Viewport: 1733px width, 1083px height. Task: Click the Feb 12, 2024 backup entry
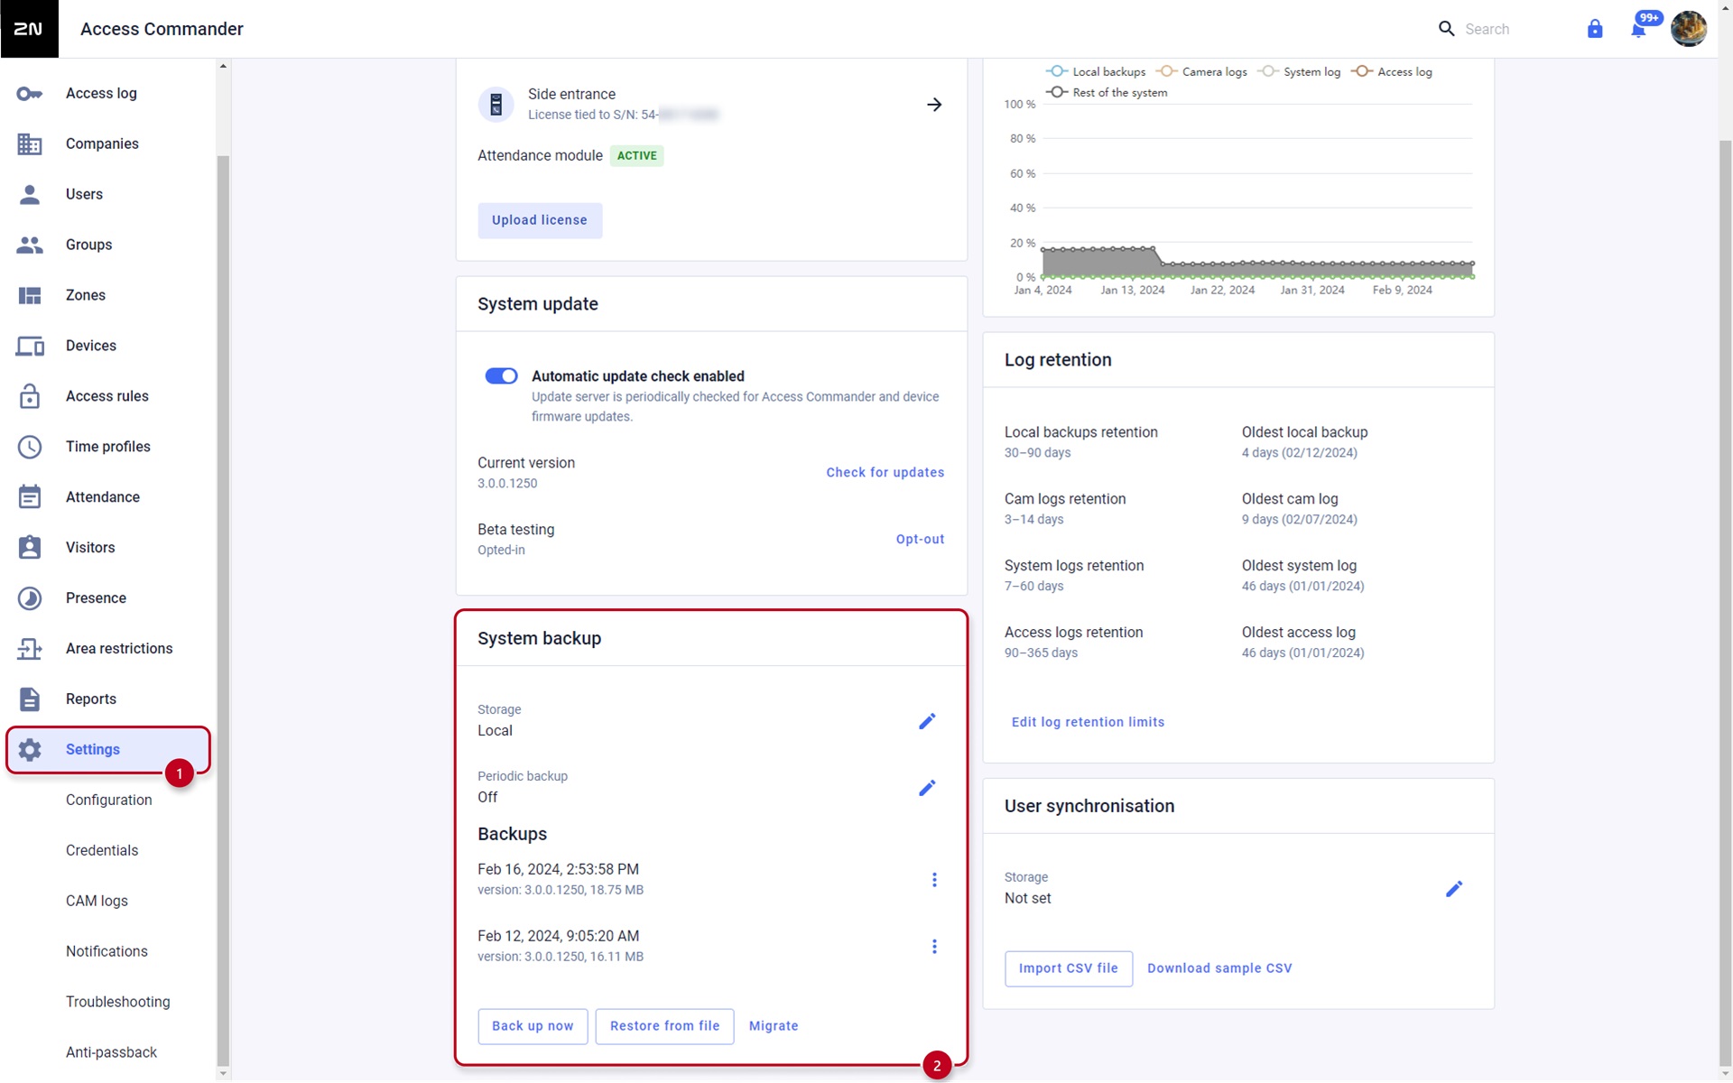pos(560,947)
